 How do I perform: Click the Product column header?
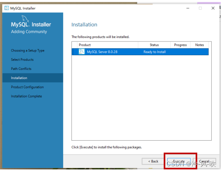(107, 45)
